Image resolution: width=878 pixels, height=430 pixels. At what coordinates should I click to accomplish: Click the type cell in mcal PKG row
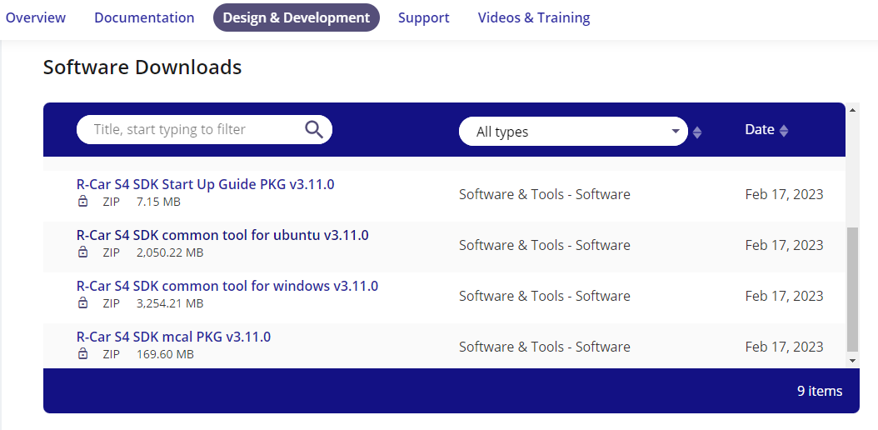(544, 347)
